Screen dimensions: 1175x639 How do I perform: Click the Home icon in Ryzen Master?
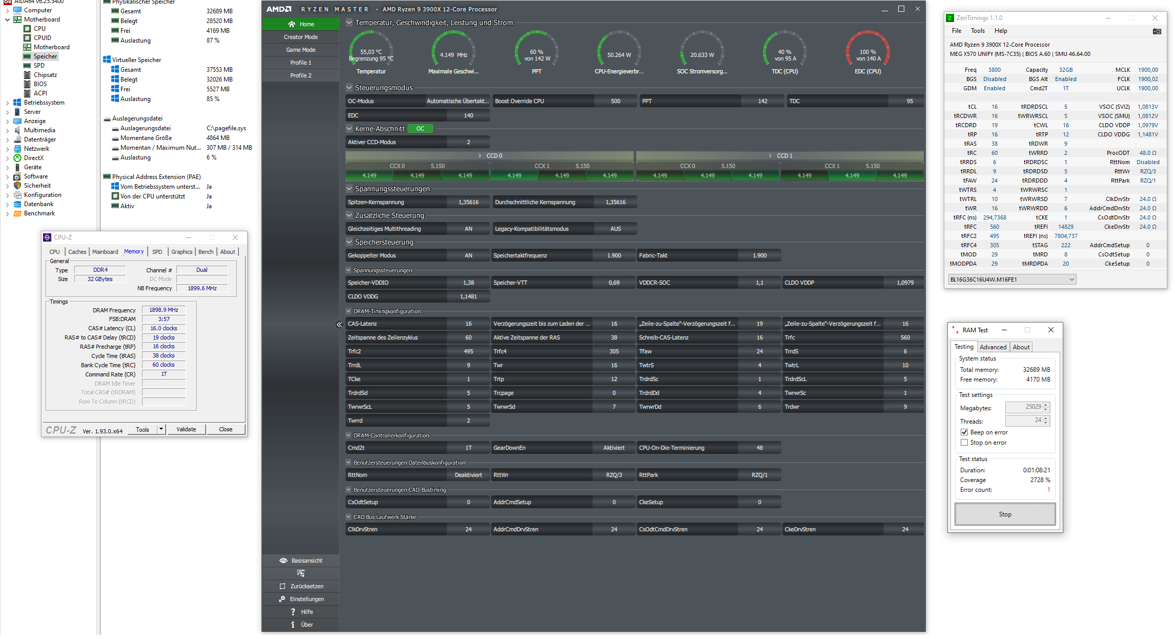pos(292,24)
